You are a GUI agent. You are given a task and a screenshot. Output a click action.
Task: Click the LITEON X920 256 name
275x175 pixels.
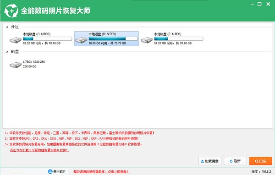click(34, 62)
